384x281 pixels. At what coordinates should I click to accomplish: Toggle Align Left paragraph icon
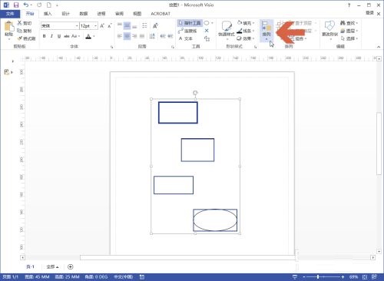click(120, 36)
